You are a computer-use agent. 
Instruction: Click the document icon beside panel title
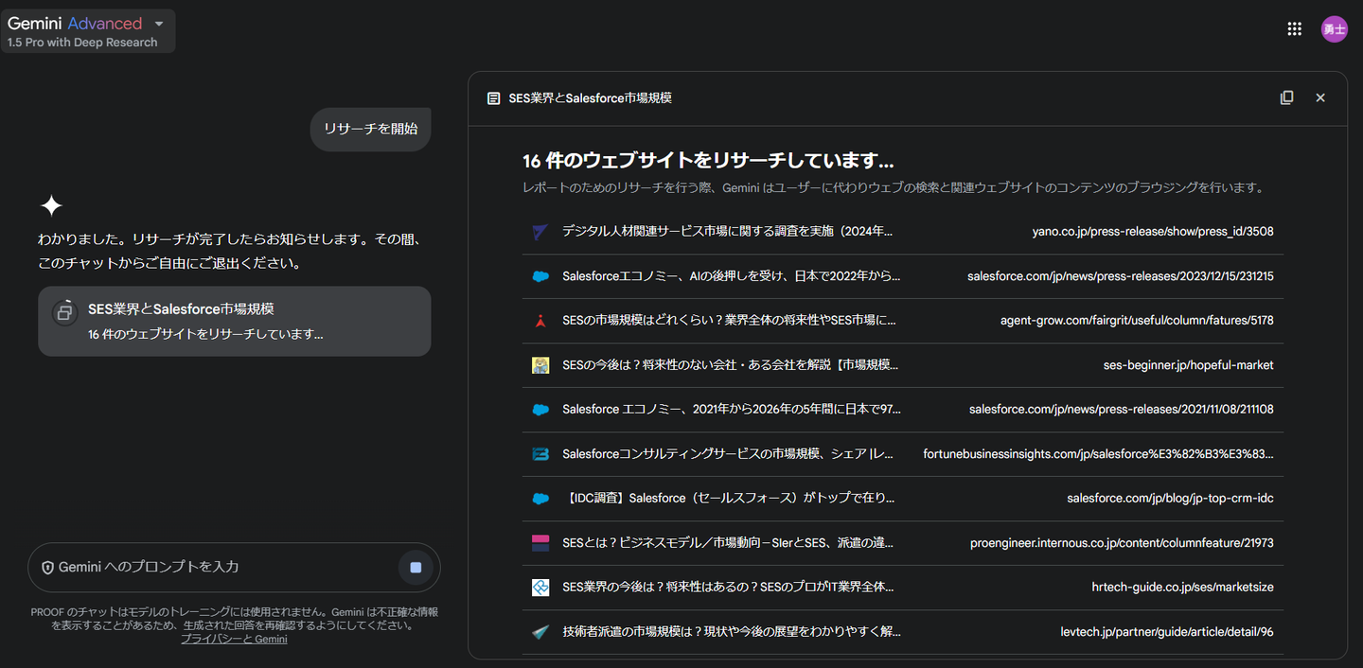[x=493, y=98]
